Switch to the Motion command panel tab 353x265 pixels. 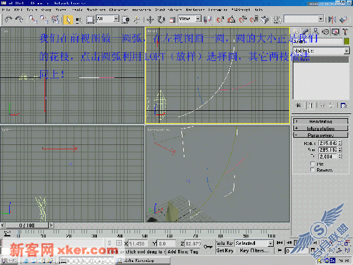[x=326, y=32]
